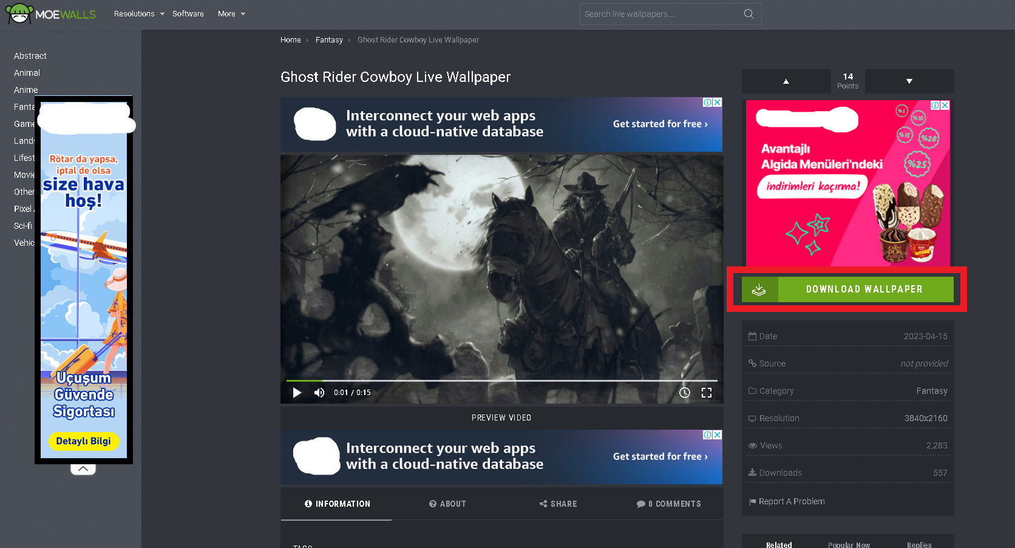The width and height of the screenshot is (1015, 548).
Task: Enter fullscreen on the preview video
Action: pos(707,393)
